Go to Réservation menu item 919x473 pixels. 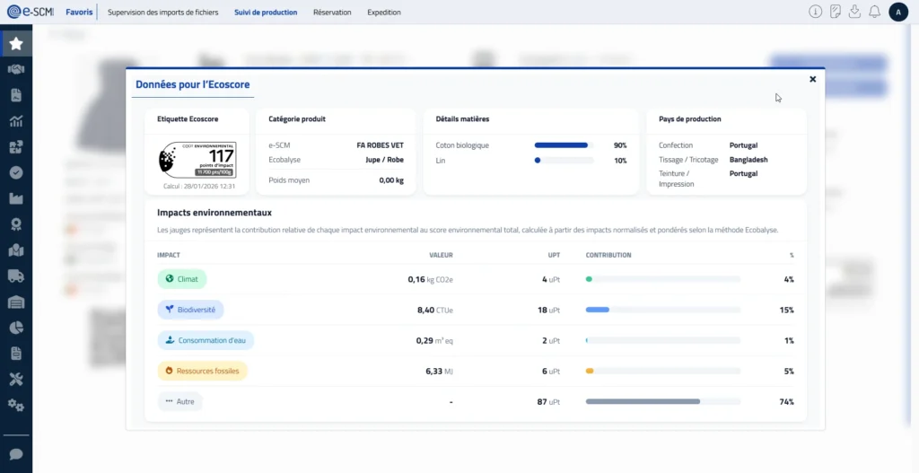tap(332, 13)
